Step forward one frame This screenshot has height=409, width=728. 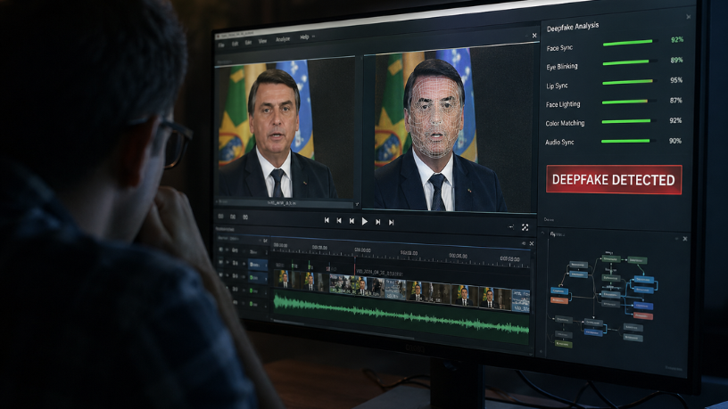[x=378, y=222]
